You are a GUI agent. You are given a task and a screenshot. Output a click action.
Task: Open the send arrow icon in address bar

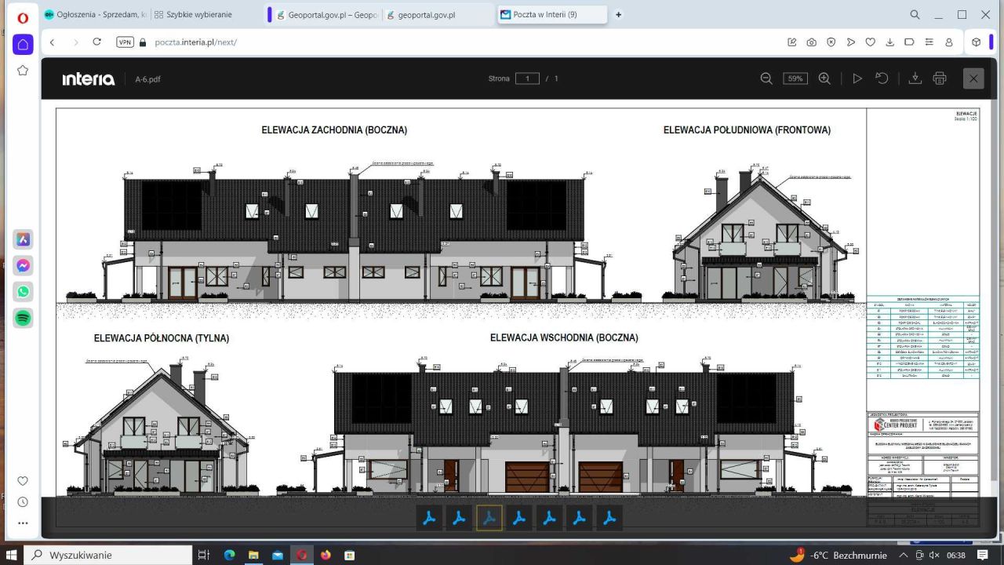[x=851, y=42]
